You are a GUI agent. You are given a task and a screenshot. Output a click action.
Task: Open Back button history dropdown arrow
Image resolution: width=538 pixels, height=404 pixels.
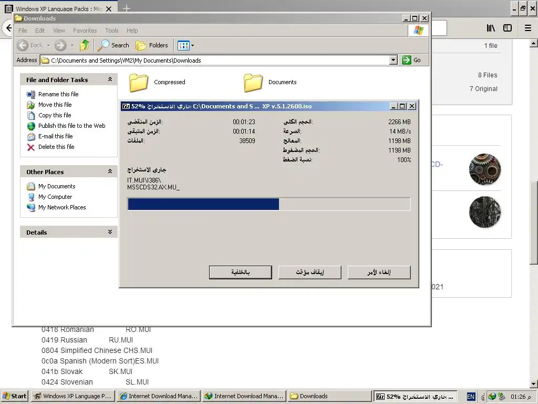pos(48,45)
